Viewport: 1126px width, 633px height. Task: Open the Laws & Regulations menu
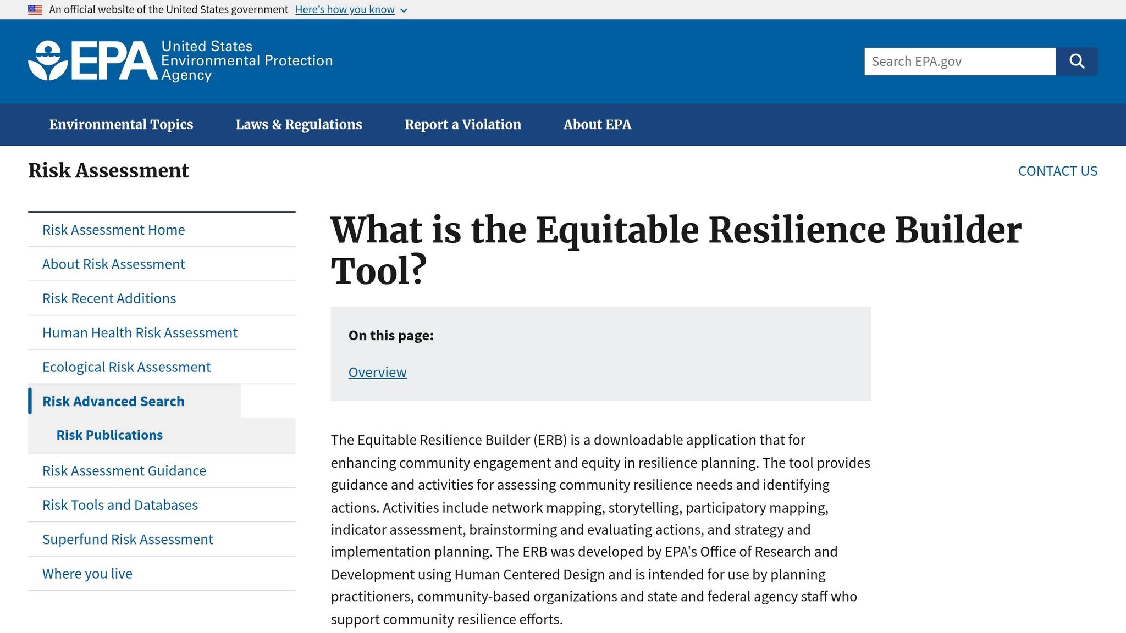[299, 125]
